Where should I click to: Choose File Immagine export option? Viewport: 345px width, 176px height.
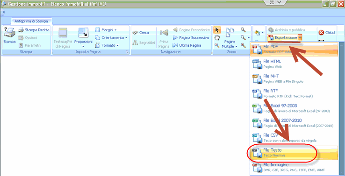[x=294, y=167]
